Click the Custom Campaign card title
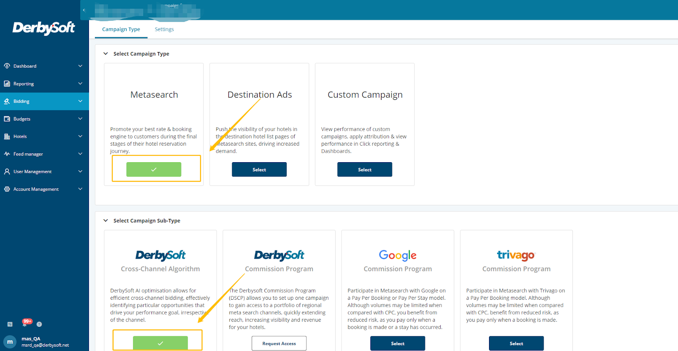 [x=365, y=95]
